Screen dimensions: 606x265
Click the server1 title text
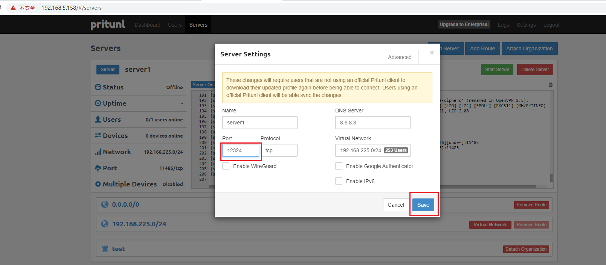(138, 70)
